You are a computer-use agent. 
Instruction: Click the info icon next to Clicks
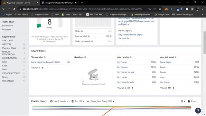point(82,31)
